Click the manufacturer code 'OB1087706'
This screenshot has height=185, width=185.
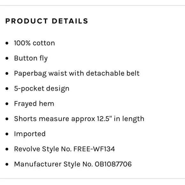pyautogui.click(x=113, y=164)
